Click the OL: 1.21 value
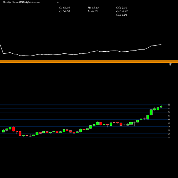 tap(122, 15)
